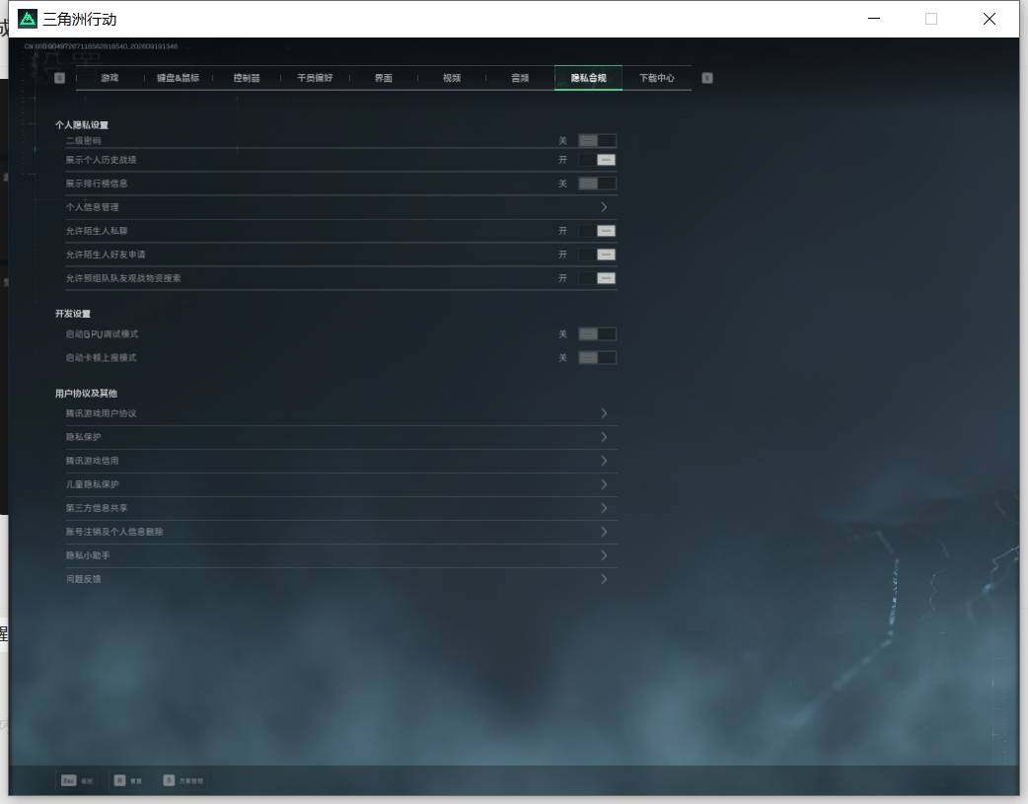
Task: Expand 腾讯游戏用户协议 via its arrow
Action: click(604, 413)
